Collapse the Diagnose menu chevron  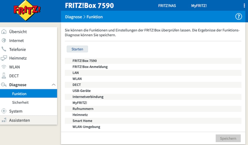tap(53, 85)
